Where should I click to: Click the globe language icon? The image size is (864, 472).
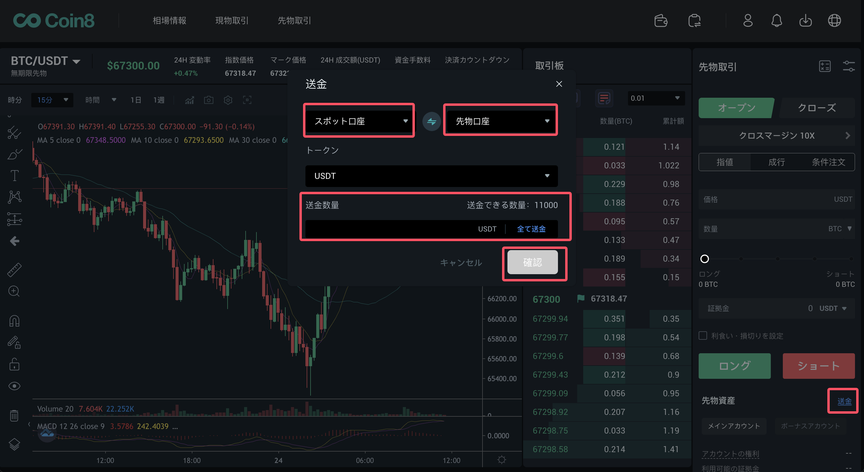click(x=834, y=21)
